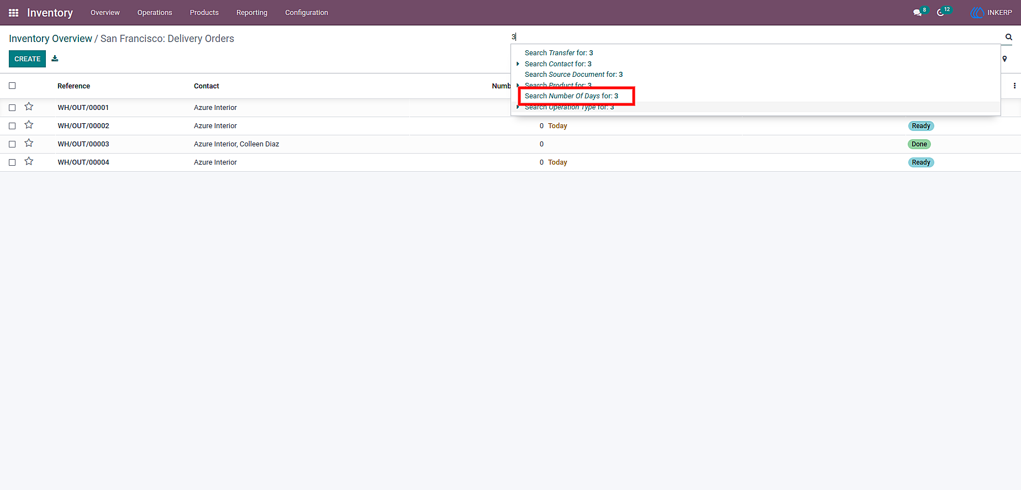This screenshot has height=490, width=1021.
Task: Expand the Search Product suggestion arrow
Action: tap(518, 85)
